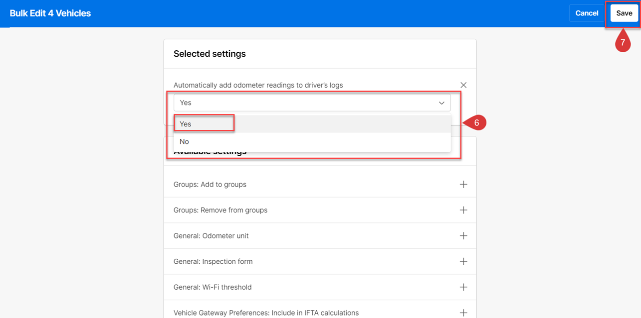Click Groups: Add to groups row label
The image size is (641, 318).
[210, 184]
